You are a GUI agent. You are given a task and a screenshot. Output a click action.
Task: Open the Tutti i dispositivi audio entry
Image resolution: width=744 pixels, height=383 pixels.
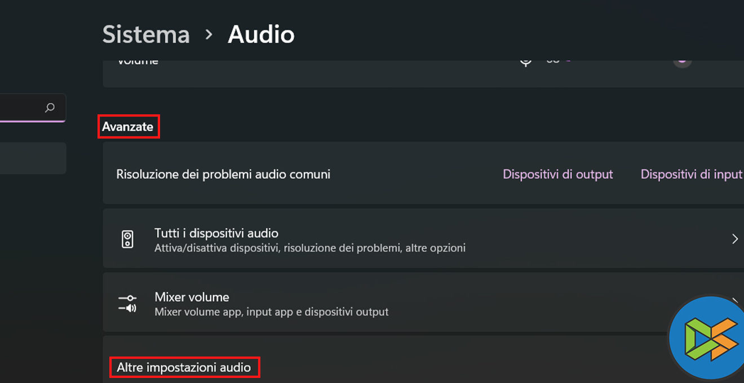(216, 233)
